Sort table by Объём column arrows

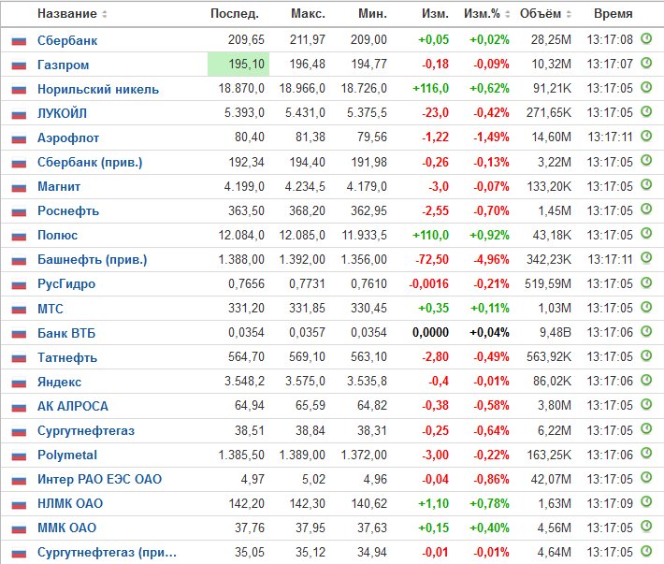pos(569,14)
